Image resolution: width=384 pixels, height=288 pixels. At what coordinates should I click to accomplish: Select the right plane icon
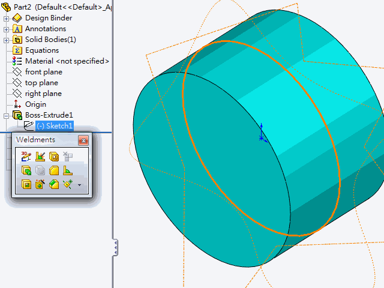point(17,94)
